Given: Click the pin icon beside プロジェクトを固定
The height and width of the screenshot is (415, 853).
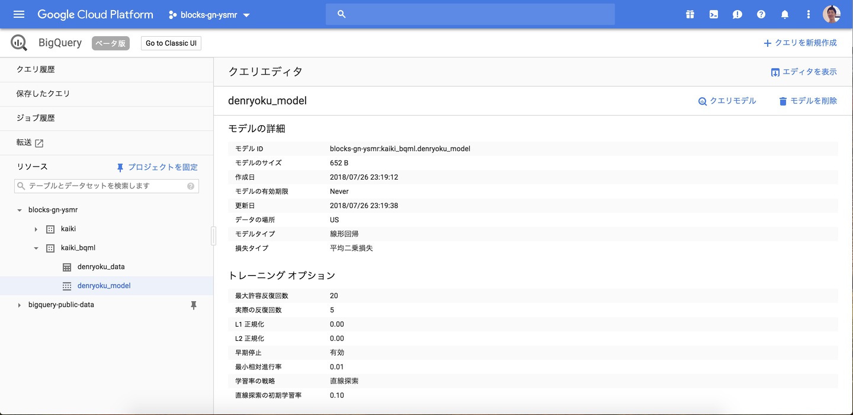Looking at the screenshot, I should pos(120,167).
